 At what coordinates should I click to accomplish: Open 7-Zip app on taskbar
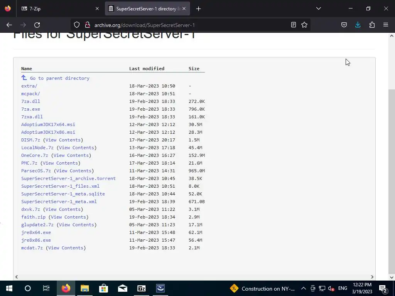141,288
